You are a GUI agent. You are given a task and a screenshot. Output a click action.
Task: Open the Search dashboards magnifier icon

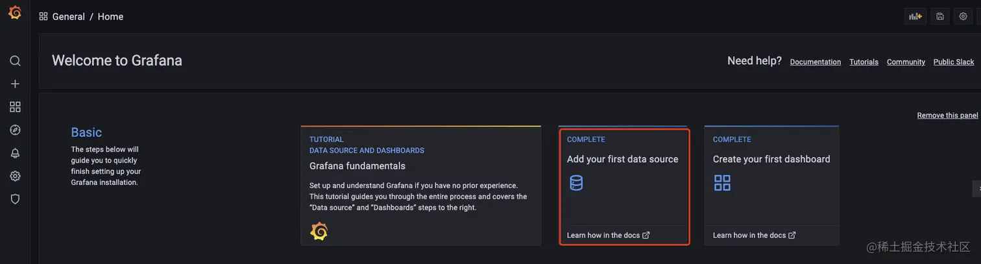[x=15, y=61]
